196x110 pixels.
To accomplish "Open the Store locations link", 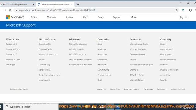I will click(44, 70).
